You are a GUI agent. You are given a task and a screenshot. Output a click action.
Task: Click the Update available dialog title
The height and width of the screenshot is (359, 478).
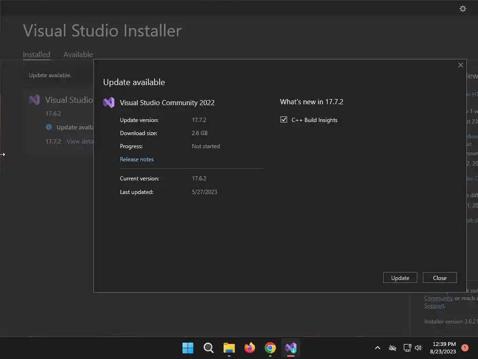point(134,82)
